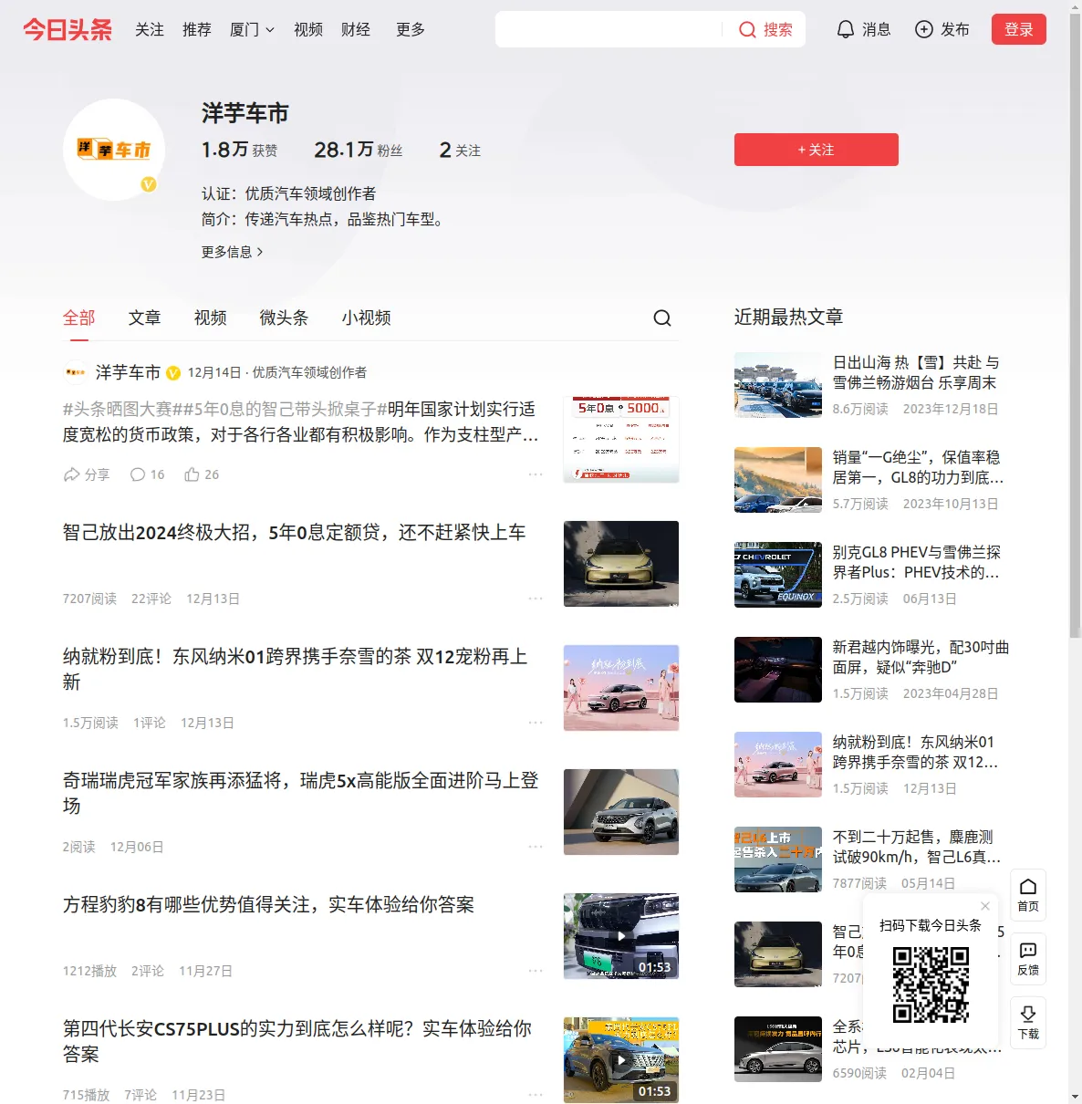1082x1104 pixels.
Task: Switch to the 文章 tab
Action: 145,318
